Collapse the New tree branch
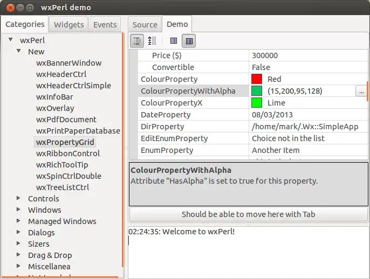The height and width of the screenshot is (279, 370). click(18, 51)
